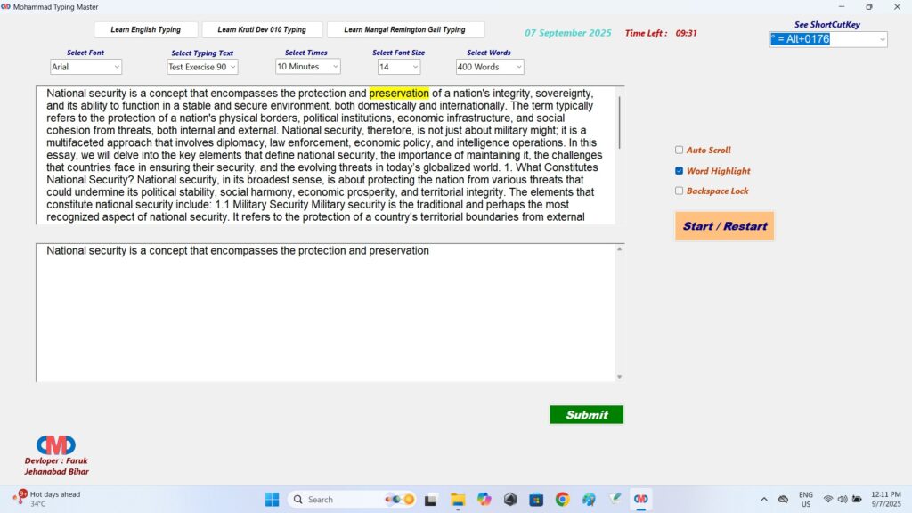The image size is (912, 513).
Task: Show hidden system tray icons
Action: 763,500
